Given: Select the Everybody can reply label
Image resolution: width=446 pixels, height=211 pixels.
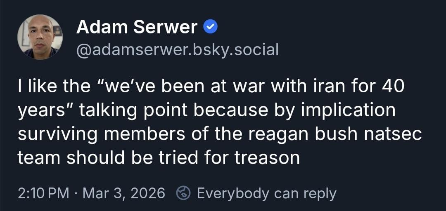Looking at the screenshot, I should tap(266, 193).
